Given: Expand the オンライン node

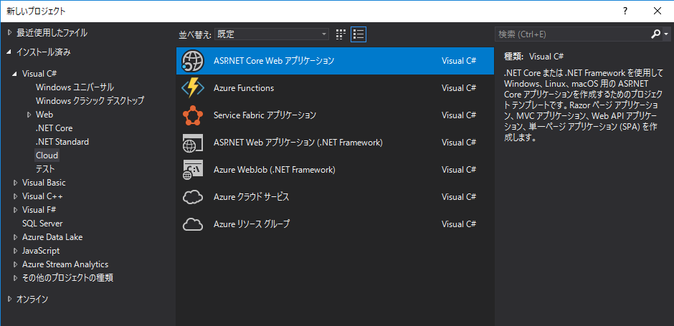Looking at the screenshot, I should click(10, 299).
